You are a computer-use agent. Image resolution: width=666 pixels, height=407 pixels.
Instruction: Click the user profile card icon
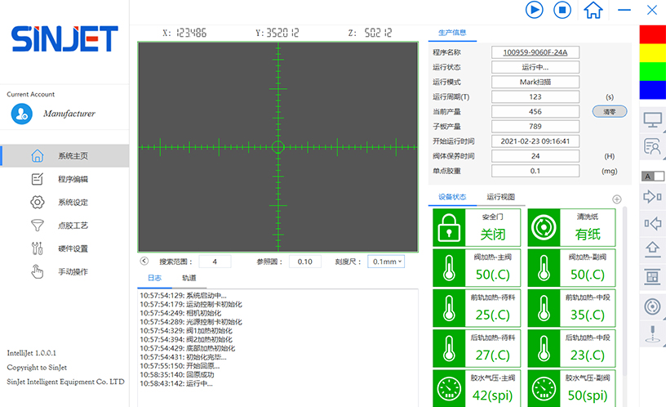pos(652,146)
